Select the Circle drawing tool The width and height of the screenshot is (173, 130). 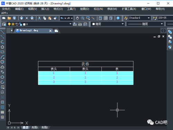pos(2,62)
